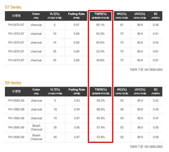Image resolution: width=169 pixels, height=152 pixels.
Task: Click Fading Rate 0.83 in PH-0590-S9 row
Action: point(77,101)
